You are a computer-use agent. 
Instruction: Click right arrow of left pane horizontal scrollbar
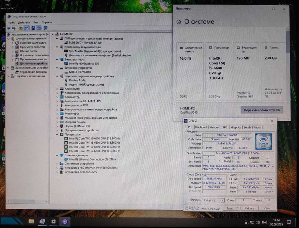(47, 201)
